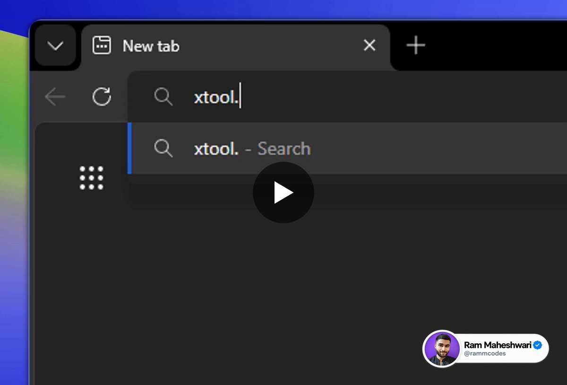Open the @rammcodes handle
567x385 pixels.
tap(484, 354)
